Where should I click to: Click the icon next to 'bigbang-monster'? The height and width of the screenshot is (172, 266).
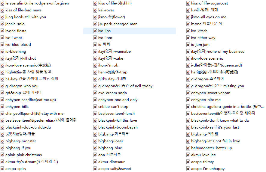pyautogui.click(x=2, y=141)
